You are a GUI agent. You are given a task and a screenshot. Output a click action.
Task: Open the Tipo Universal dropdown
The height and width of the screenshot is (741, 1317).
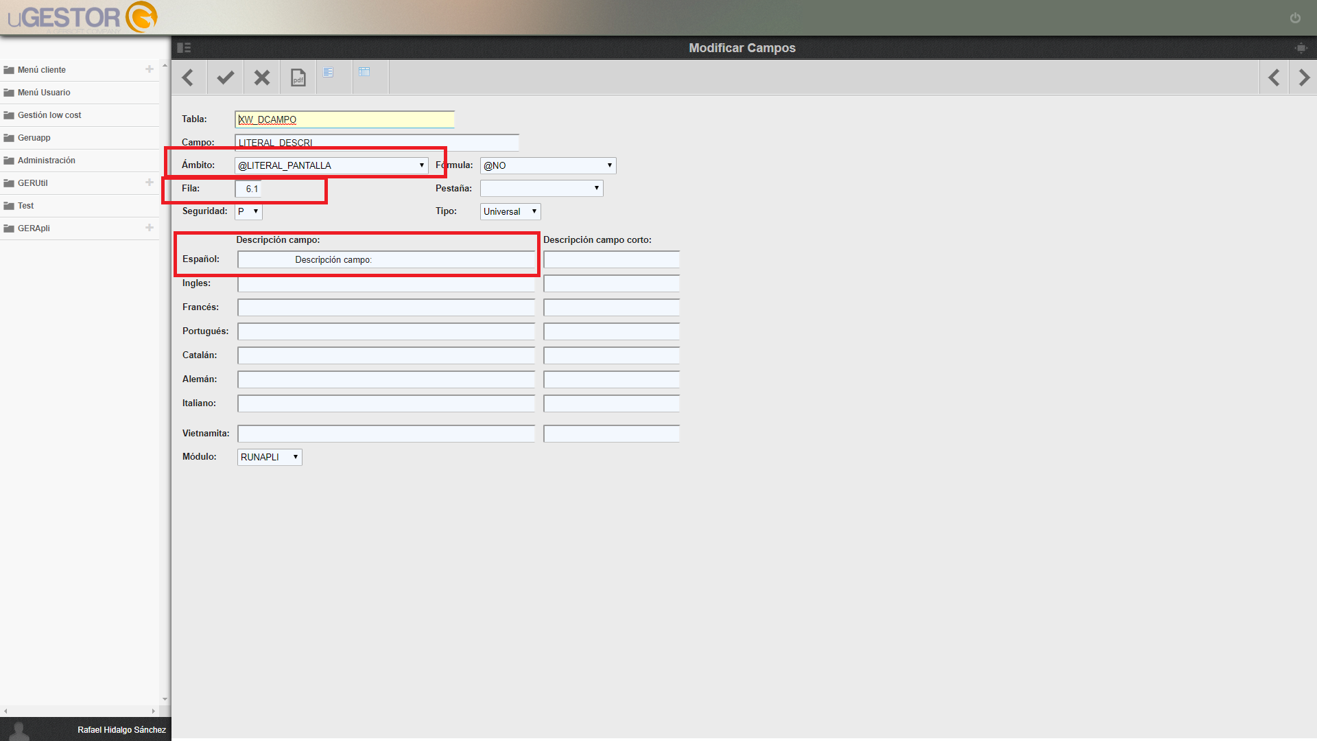[x=510, y=211]
